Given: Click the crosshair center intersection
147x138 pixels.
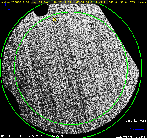Looking at the screenshot, I should coord(76,68).
